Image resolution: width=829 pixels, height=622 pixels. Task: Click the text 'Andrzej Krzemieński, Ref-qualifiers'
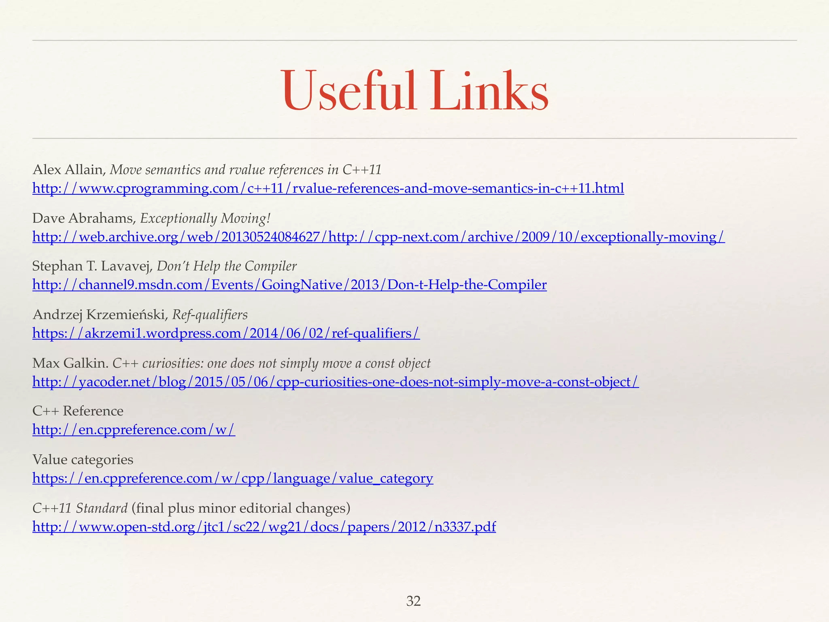140,315
